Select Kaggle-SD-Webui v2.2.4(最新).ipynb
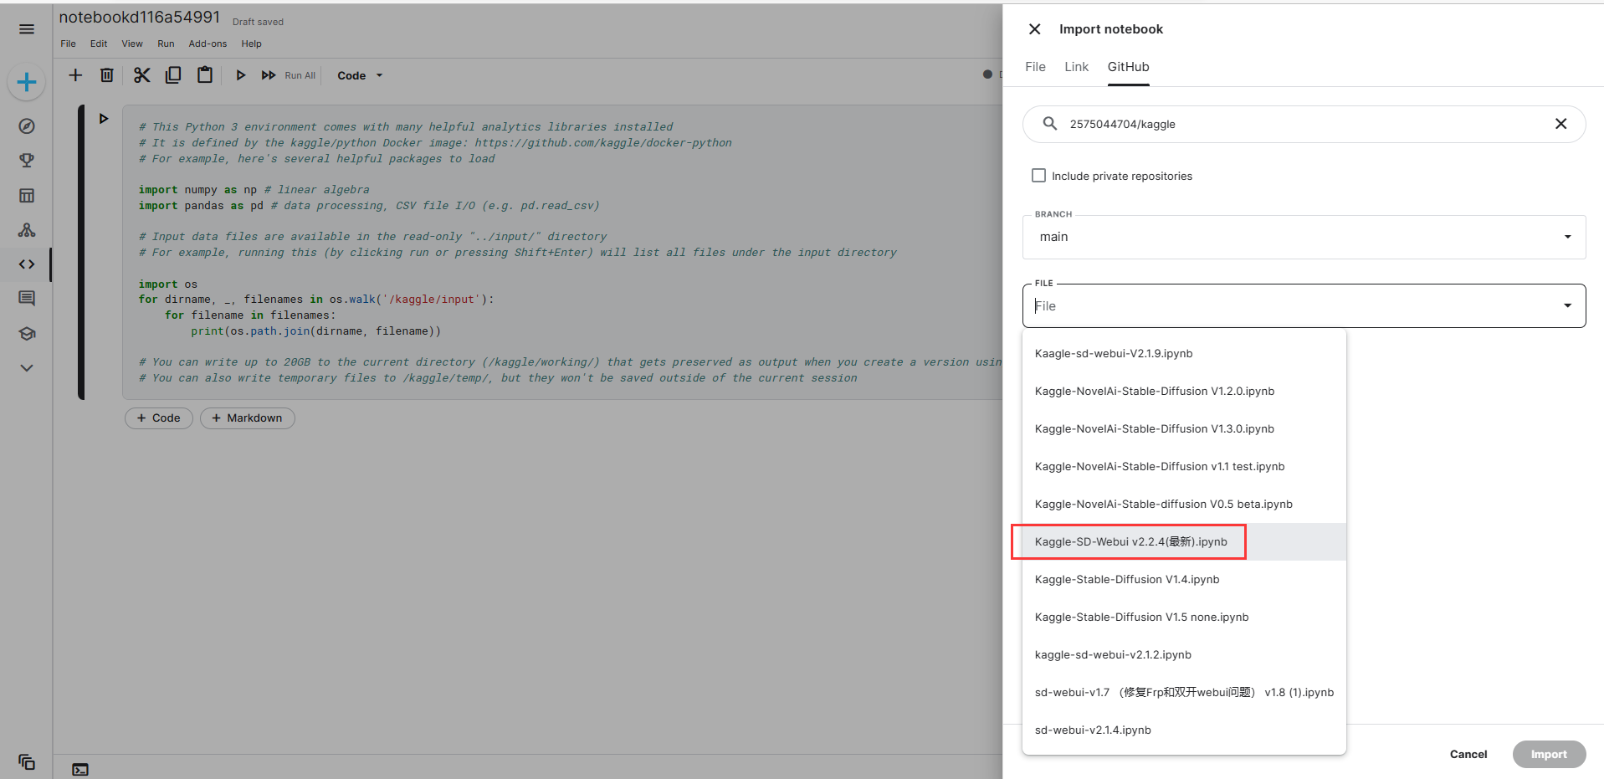The height and width of the screenshot is (779, 1604). pyautogui.click(x=1184, y=542)
